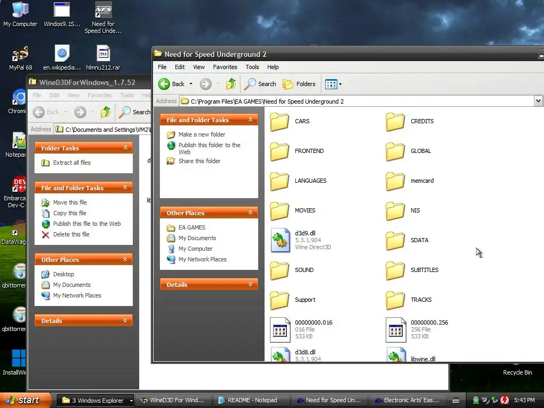The image size is (544, 408).
Task: Open My Computer desktop icon
Action: [20, 14]
